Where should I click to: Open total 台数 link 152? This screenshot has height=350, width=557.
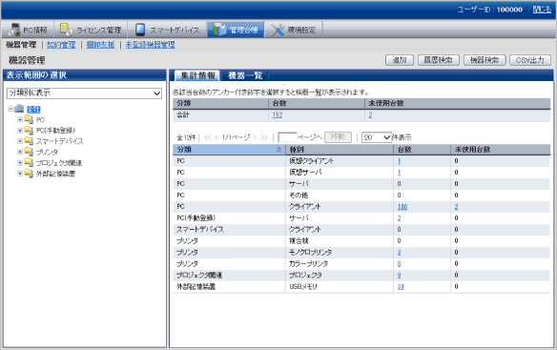tap(278, 114)
